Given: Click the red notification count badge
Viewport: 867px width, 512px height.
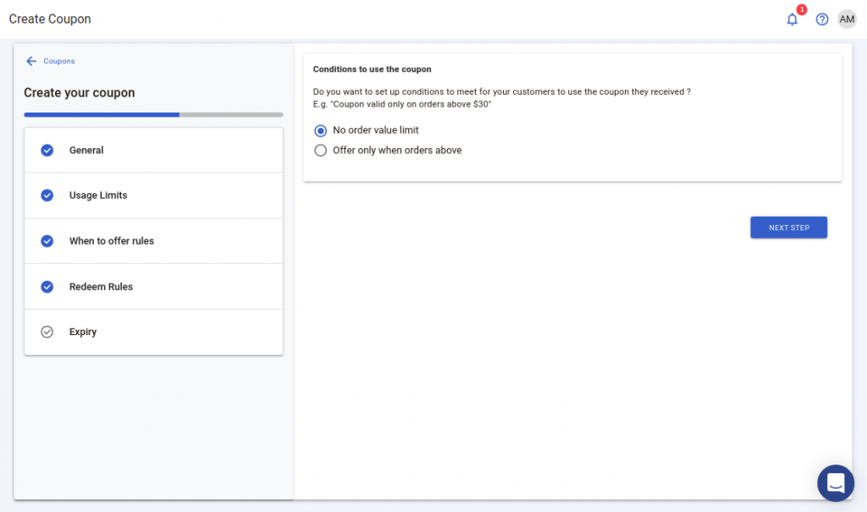Looking at the screenshot, I should coord(801,9).
